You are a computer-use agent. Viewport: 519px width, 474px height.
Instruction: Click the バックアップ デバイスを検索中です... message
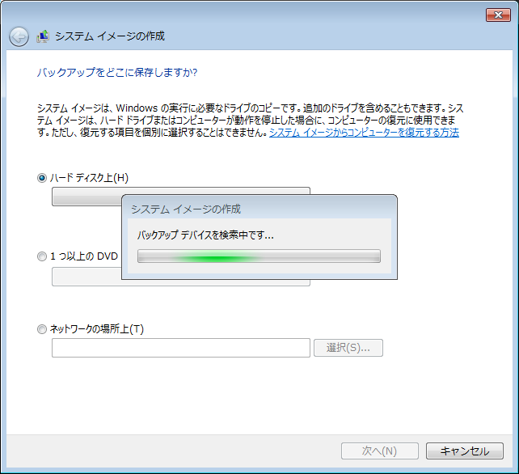[205, 236]
